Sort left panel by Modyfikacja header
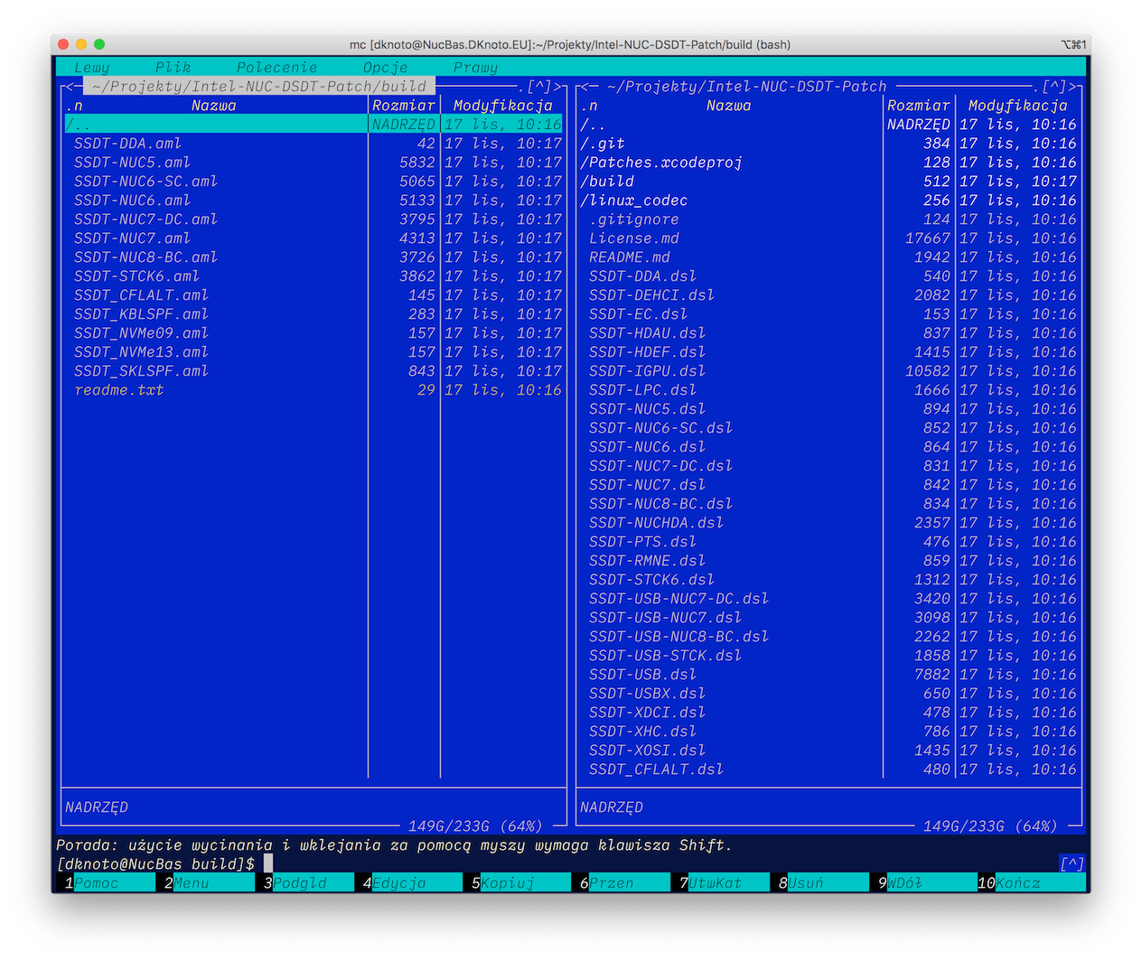This screenshot has height=961, width=1142. tap(503, 105)
